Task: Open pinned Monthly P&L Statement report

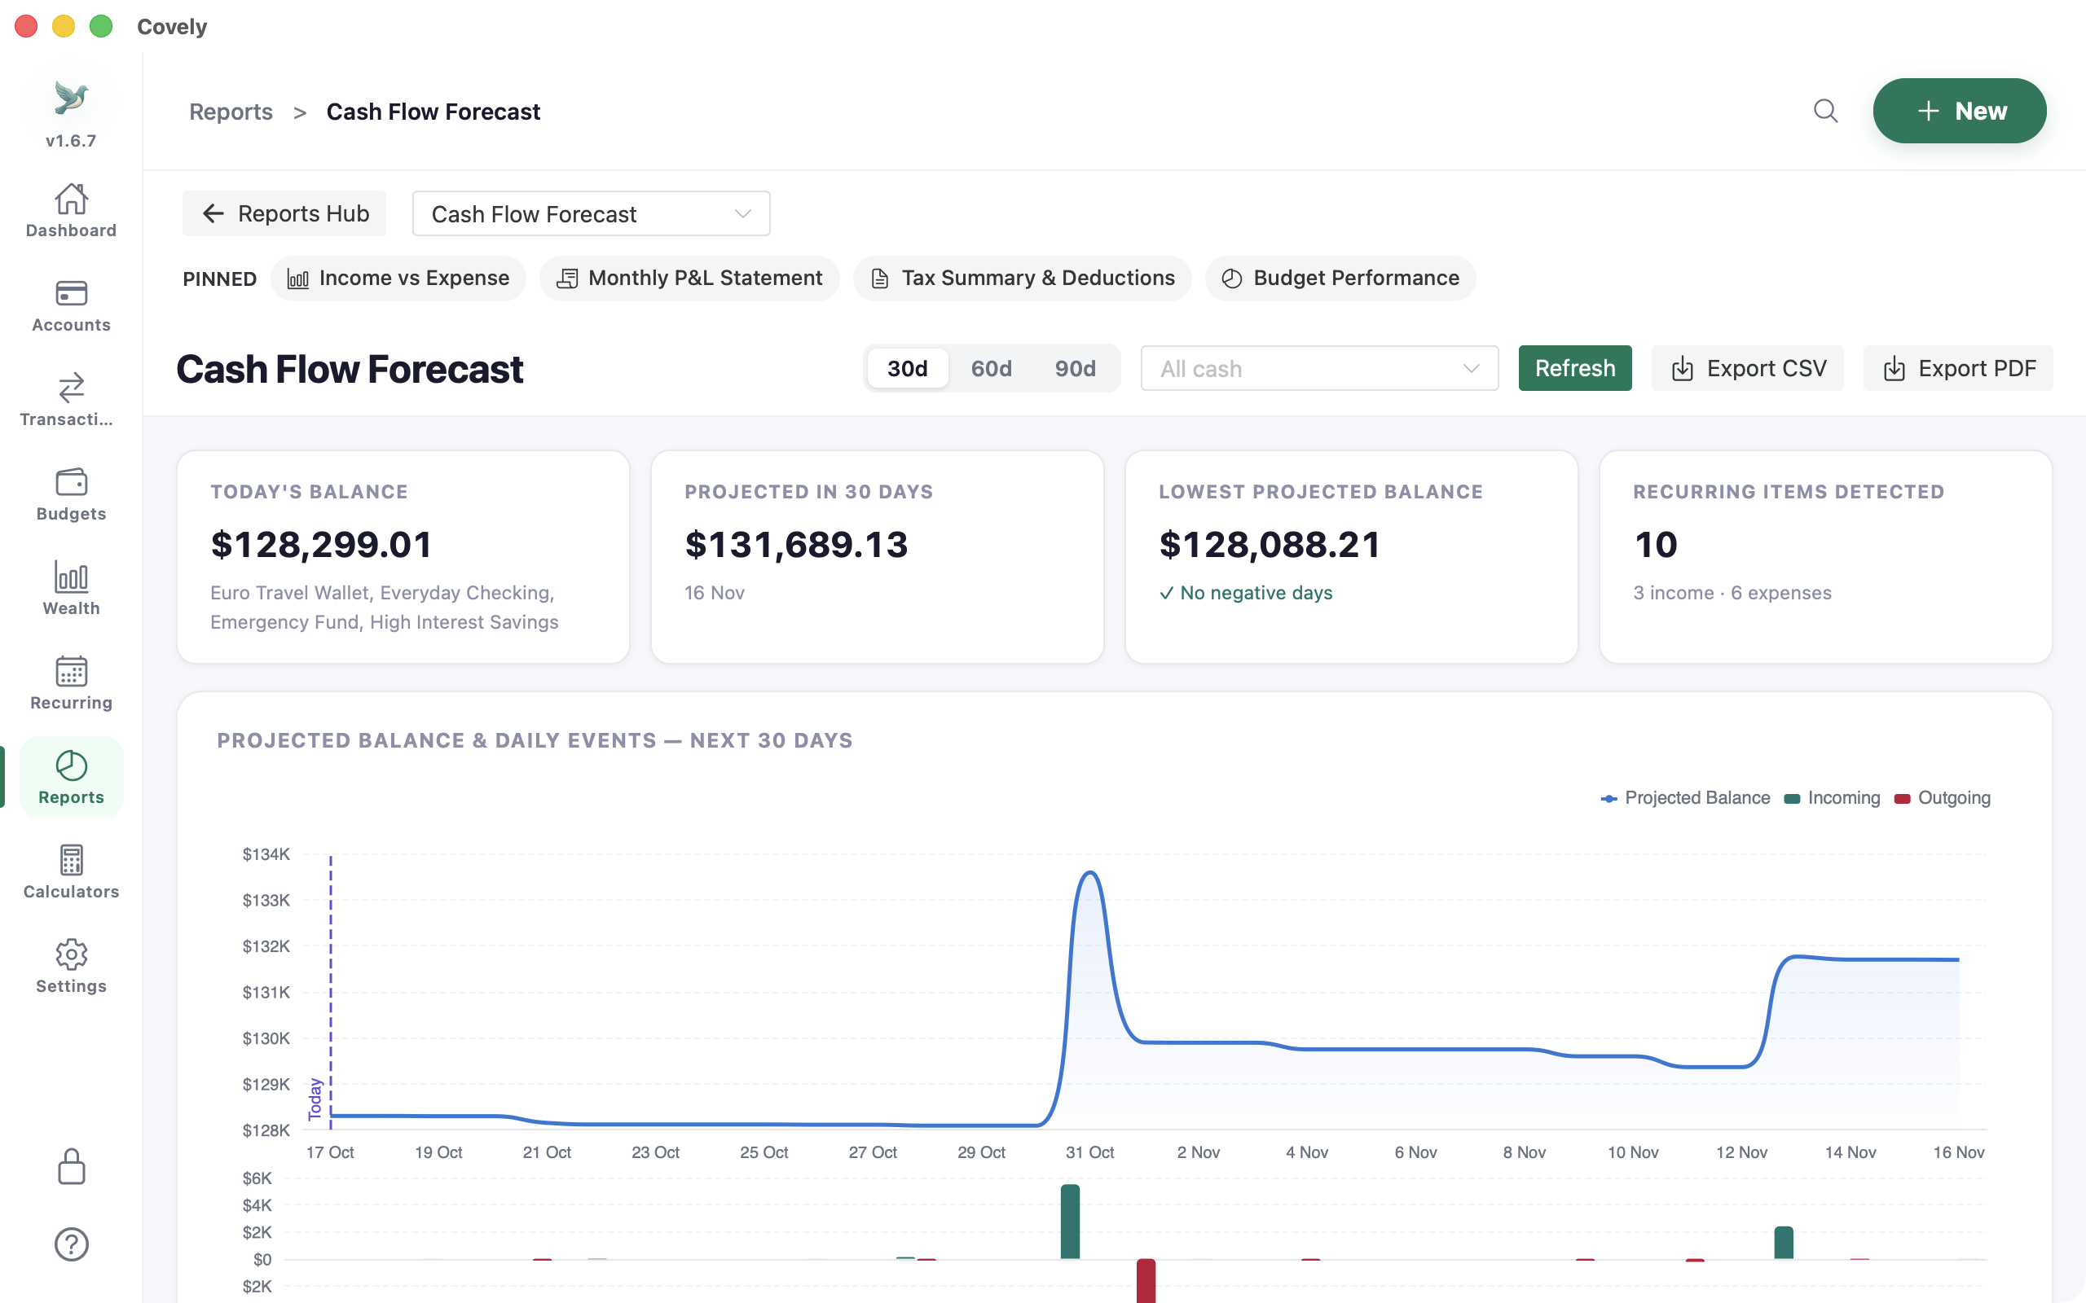Action: [x=689, y=279]
